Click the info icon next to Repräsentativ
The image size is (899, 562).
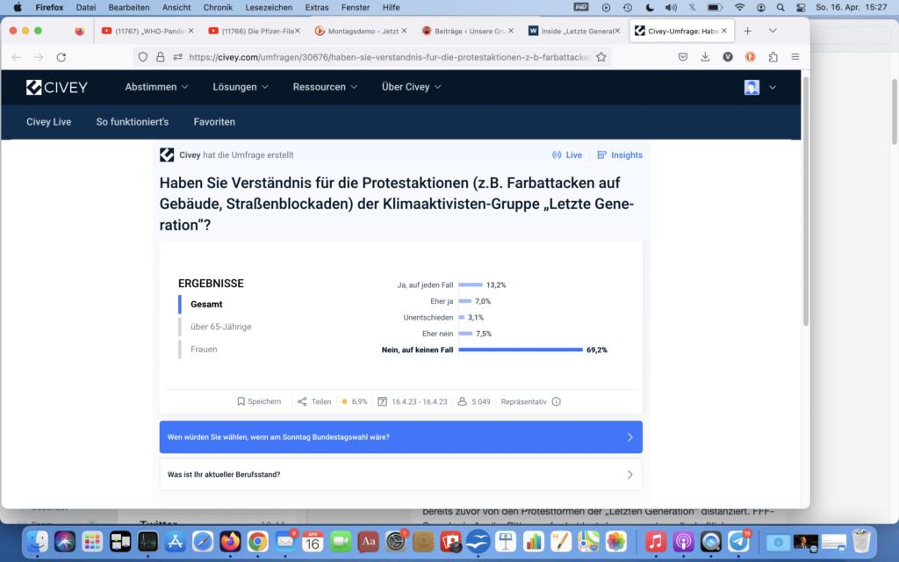pyautogui.click(x=556, y=401)
